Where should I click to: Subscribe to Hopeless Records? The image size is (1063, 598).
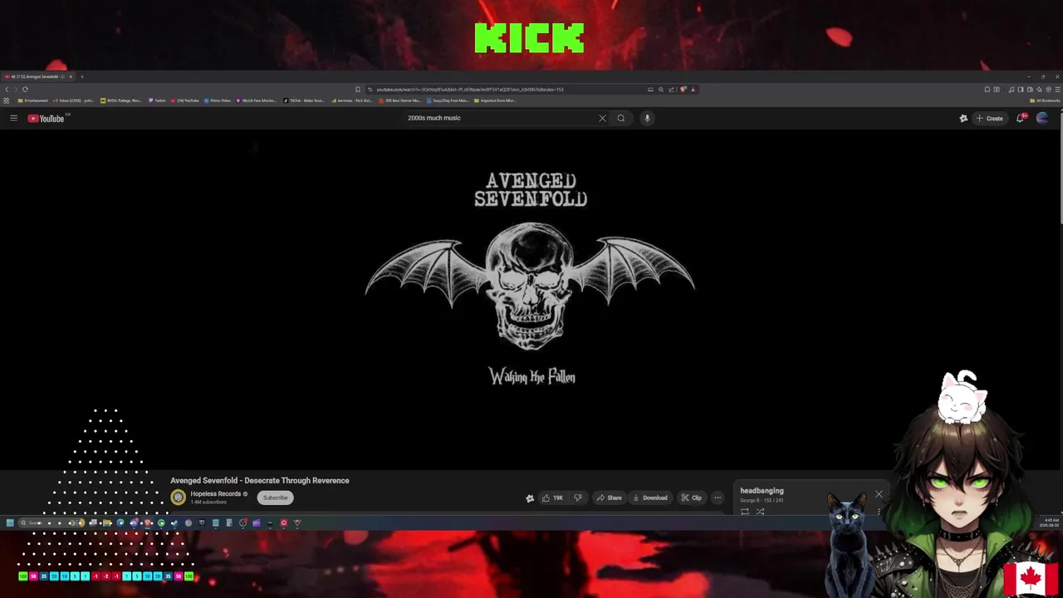point(275,498)
